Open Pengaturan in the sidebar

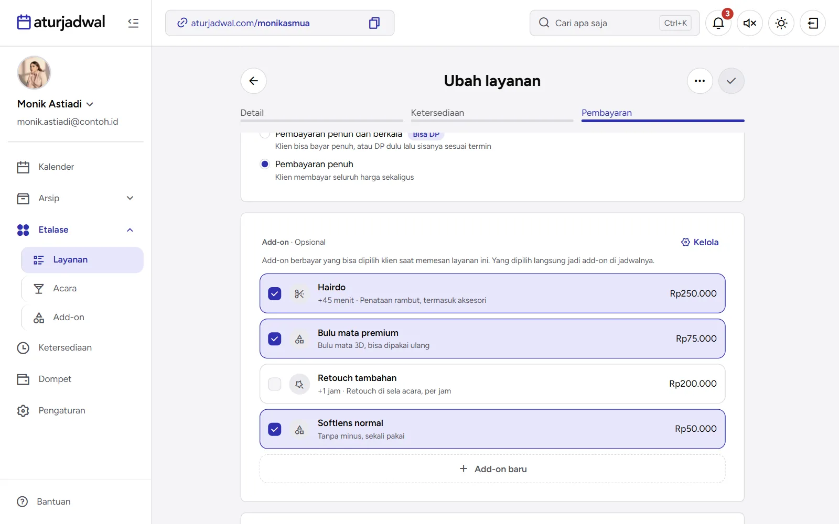coord(76,411)
